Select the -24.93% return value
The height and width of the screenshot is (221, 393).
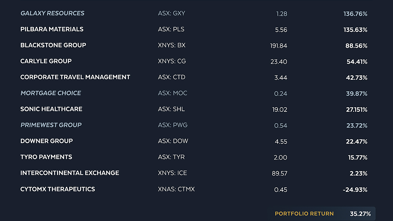(x=355, y=190)
